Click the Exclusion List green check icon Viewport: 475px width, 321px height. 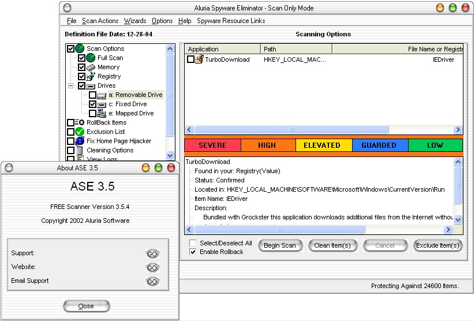coord(80,132)
